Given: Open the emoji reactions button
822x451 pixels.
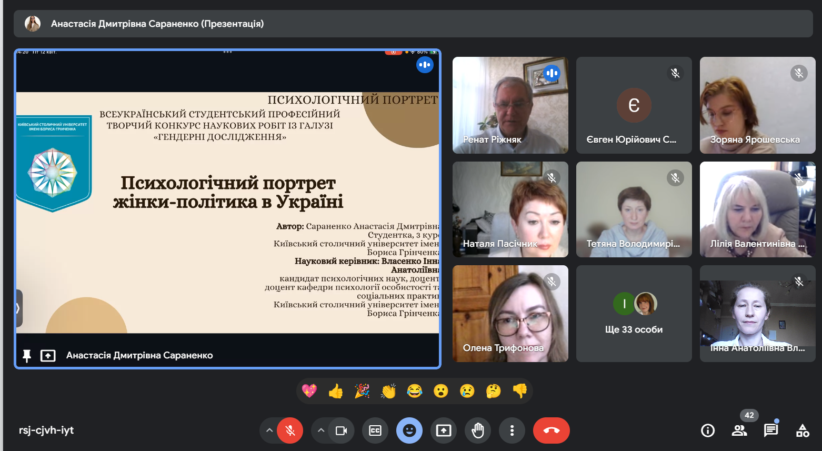Looking at the screenshot, I should click(409, 430).
